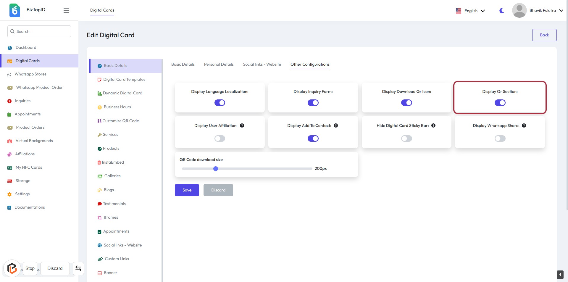568x282 pixels.
Task: Enable the Display User Affiliation toggle
Action: 220,138
